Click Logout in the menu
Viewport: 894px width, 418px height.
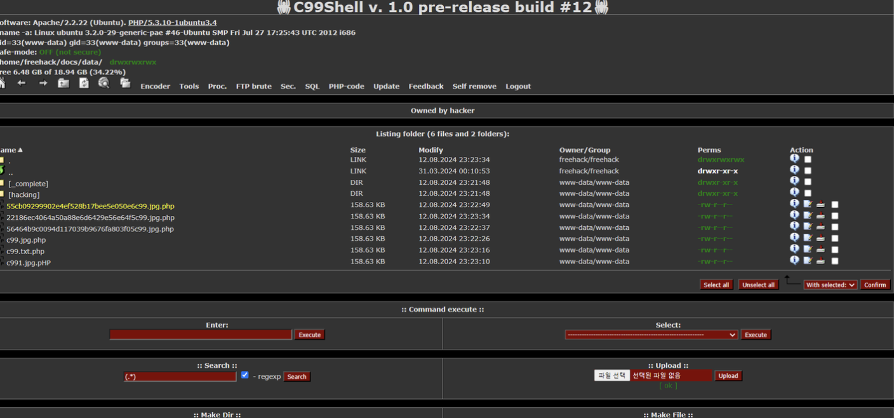click(x=518, y=86)
